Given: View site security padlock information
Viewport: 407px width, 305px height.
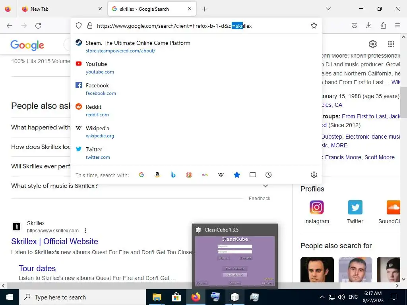Looking at the screenshot, I should pos(90,26).
